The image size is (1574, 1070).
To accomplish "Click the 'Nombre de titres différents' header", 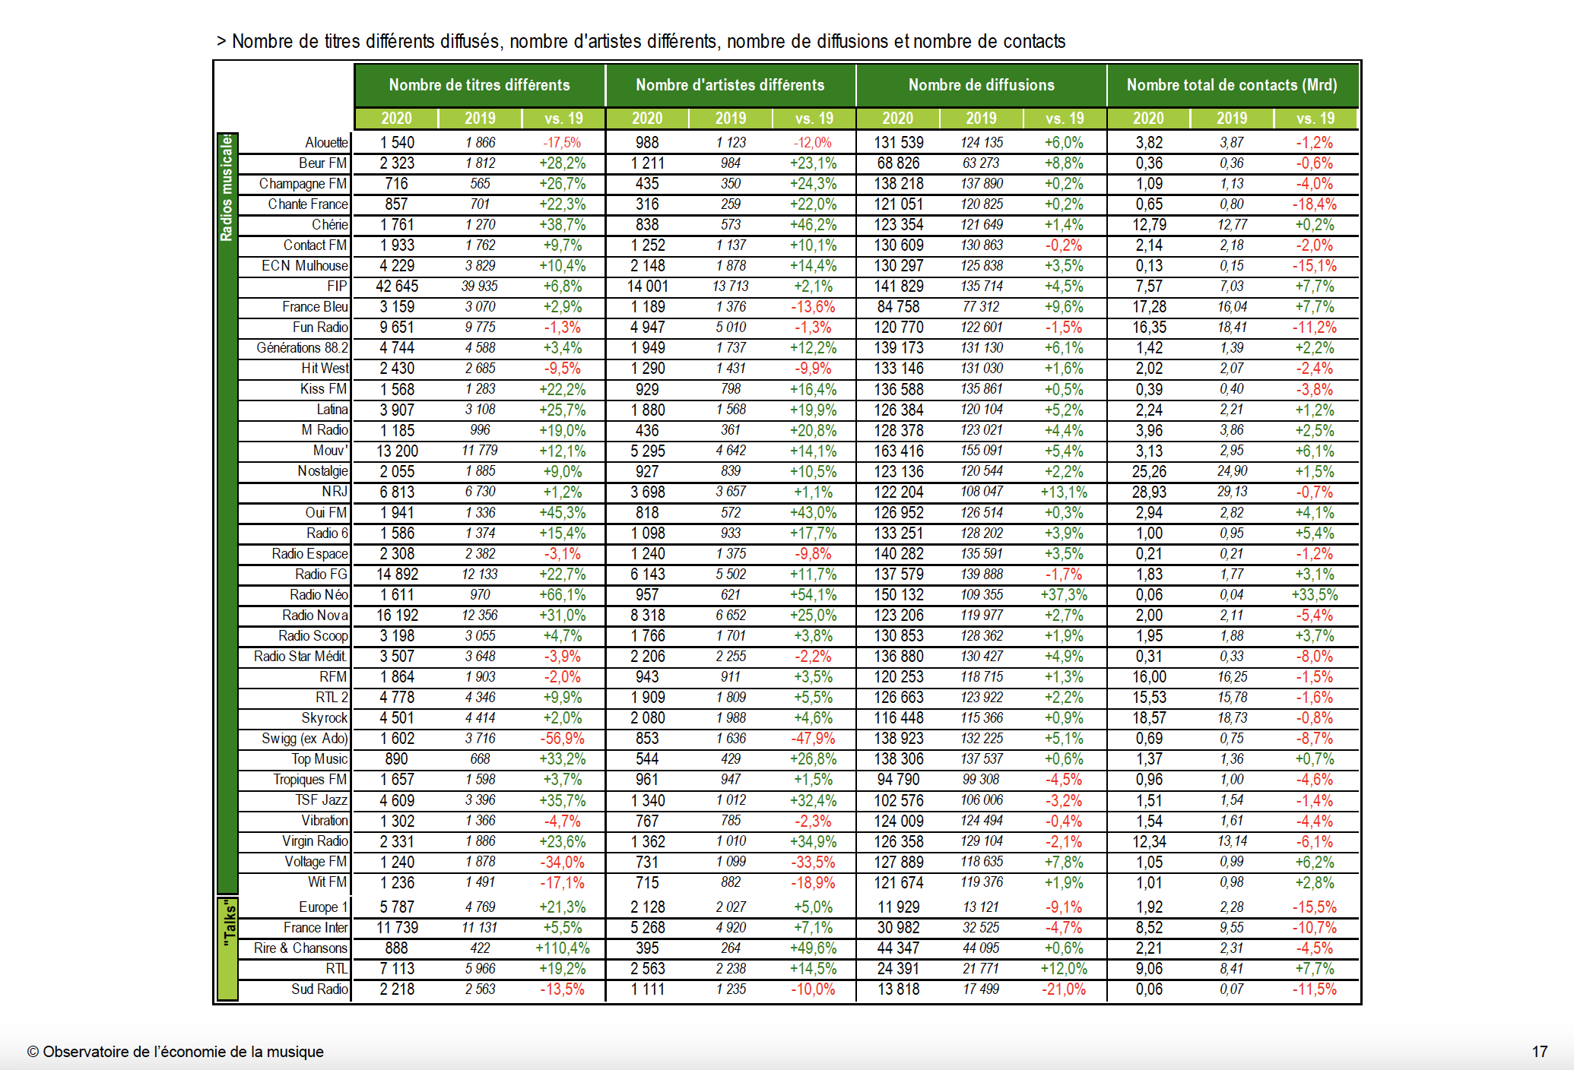I will click(x=479, y=85).
